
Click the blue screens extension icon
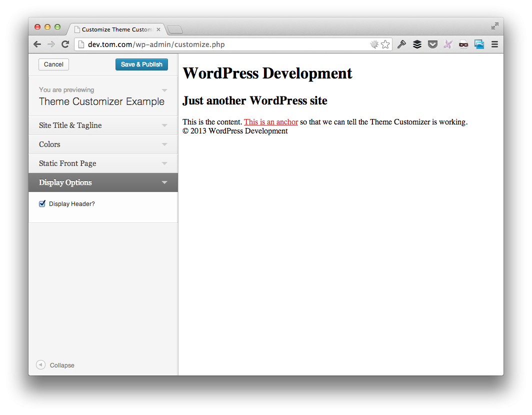479,44
